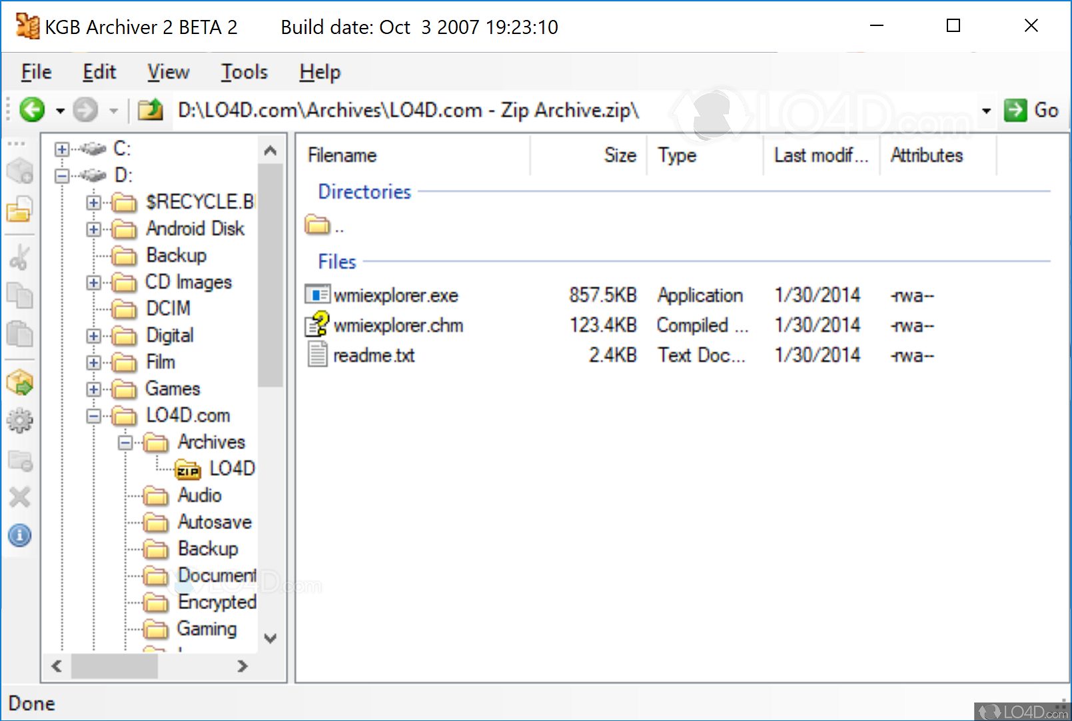The height and width of the screenshot is (721, 1072).
Task: Go up one folder level icon
Action: click(x=151, y=109)
